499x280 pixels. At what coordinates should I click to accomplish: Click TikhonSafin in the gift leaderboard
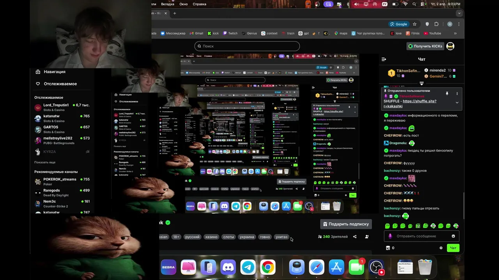click(x=404, y=73)
